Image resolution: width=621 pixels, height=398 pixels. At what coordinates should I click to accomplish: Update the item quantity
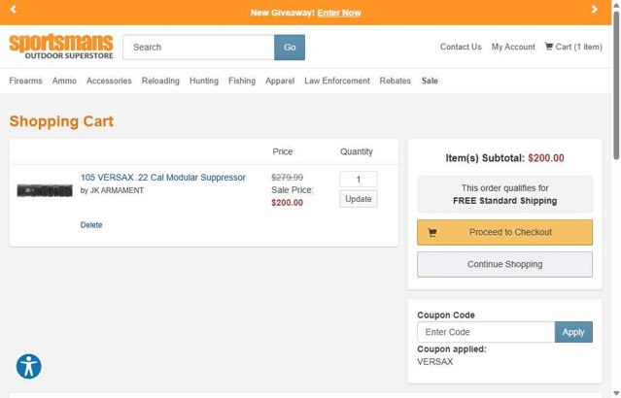coord(359,199)
